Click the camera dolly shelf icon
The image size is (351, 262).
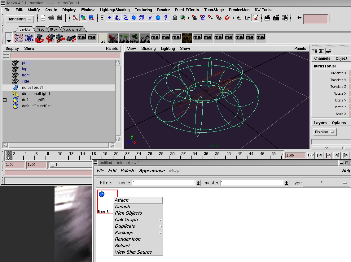61,38
